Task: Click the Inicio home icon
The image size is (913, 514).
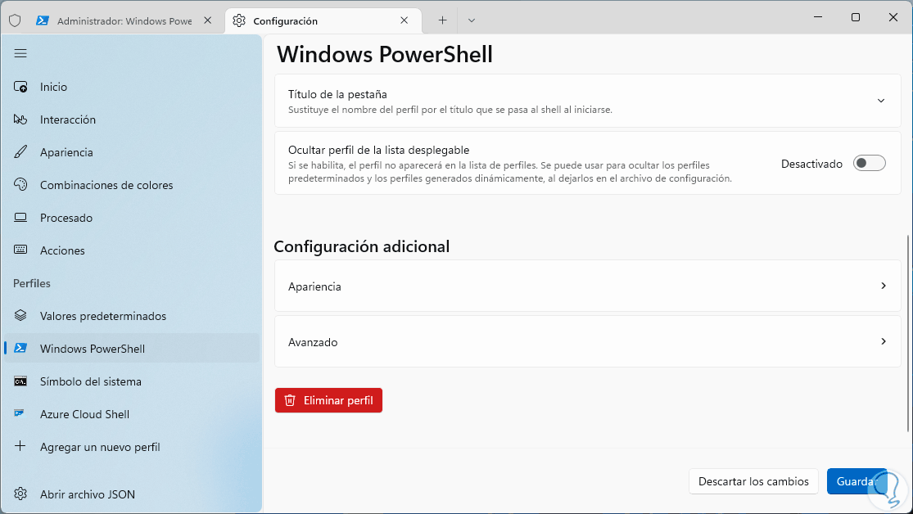Action: [21, 87]
